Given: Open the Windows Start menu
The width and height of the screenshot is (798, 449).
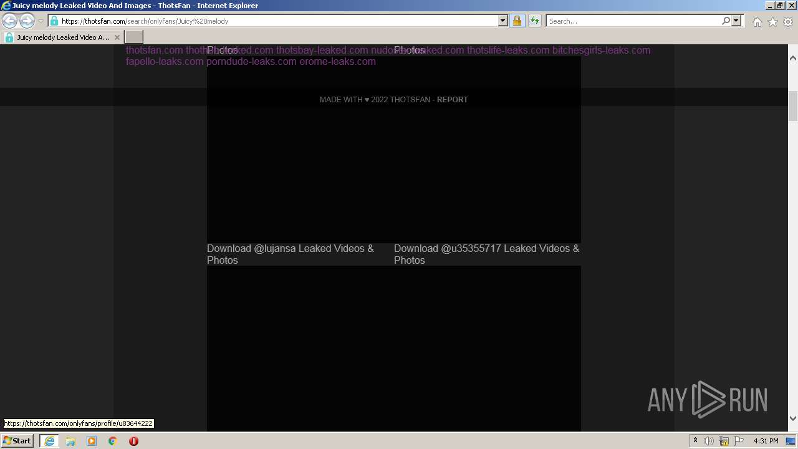Looking at the screenshot, I should 17,440.
